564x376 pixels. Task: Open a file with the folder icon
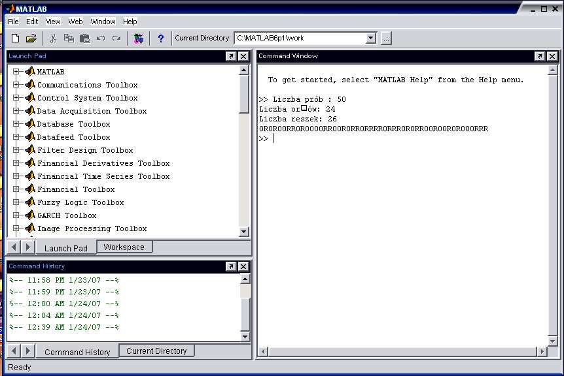[x=31, y=38]
